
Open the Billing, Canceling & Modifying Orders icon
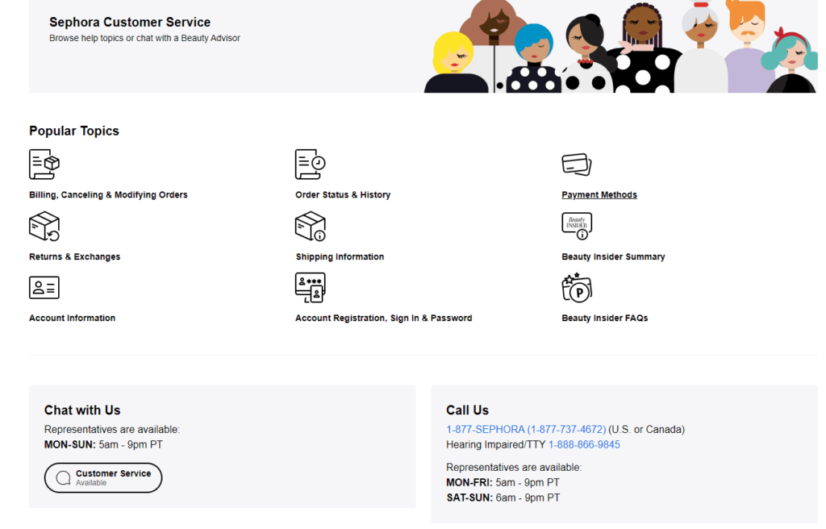pos(44,164)
